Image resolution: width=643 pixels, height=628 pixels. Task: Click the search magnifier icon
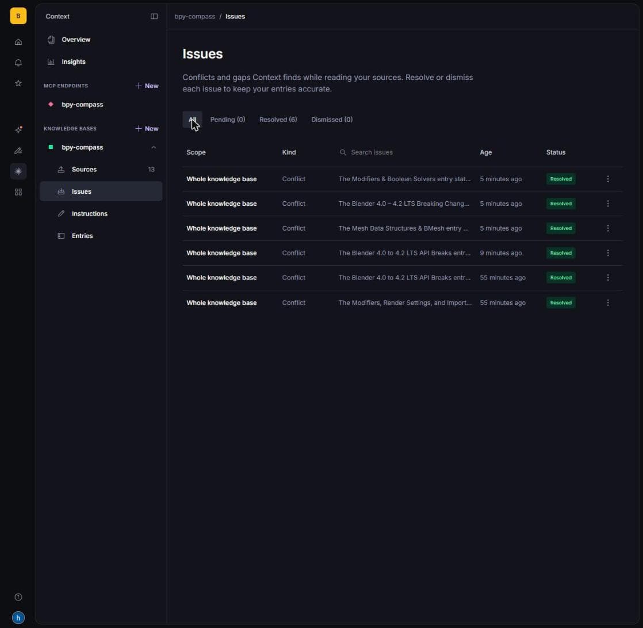tap(343, 152)
